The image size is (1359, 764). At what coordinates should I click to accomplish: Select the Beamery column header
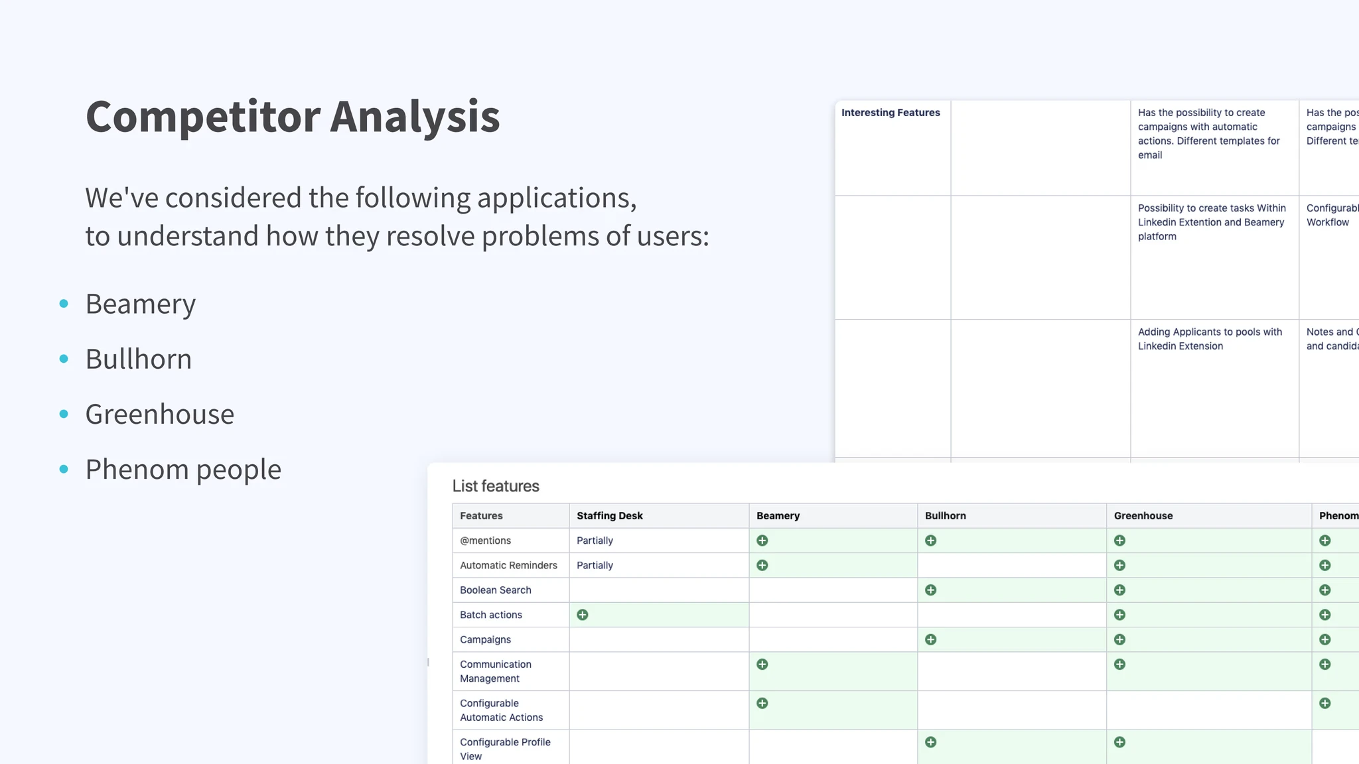pos(778,516)
